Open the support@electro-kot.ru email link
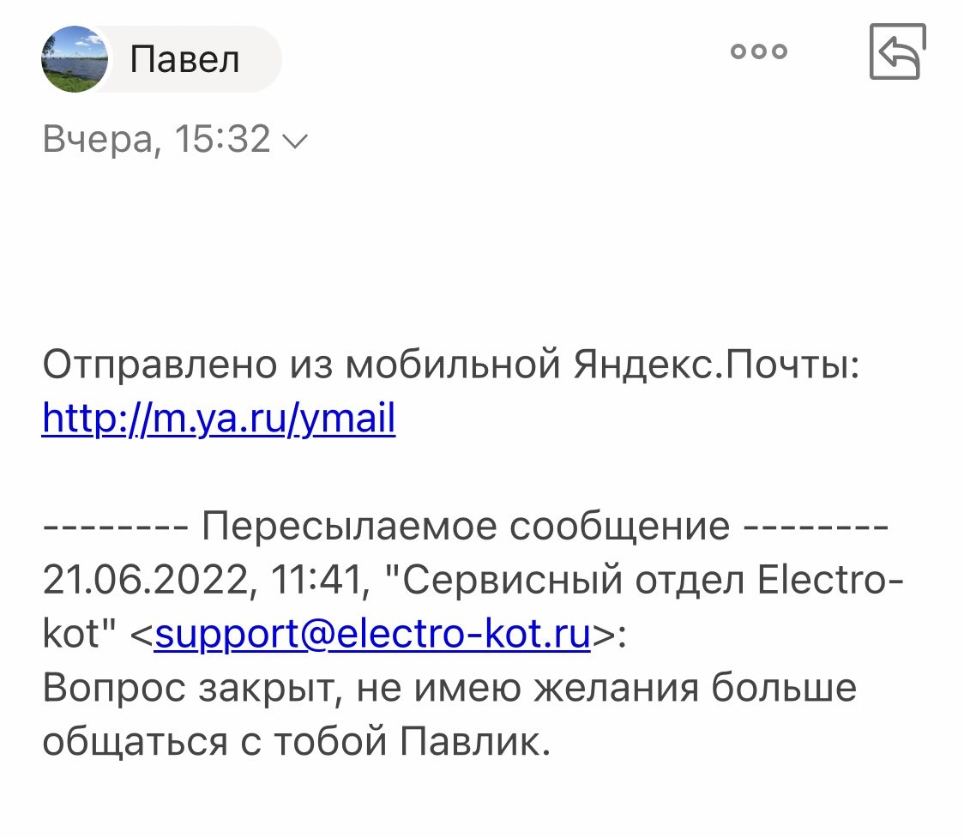Image resolution: width=964 pixels, height=838 pixels. [x=372, y=634]
